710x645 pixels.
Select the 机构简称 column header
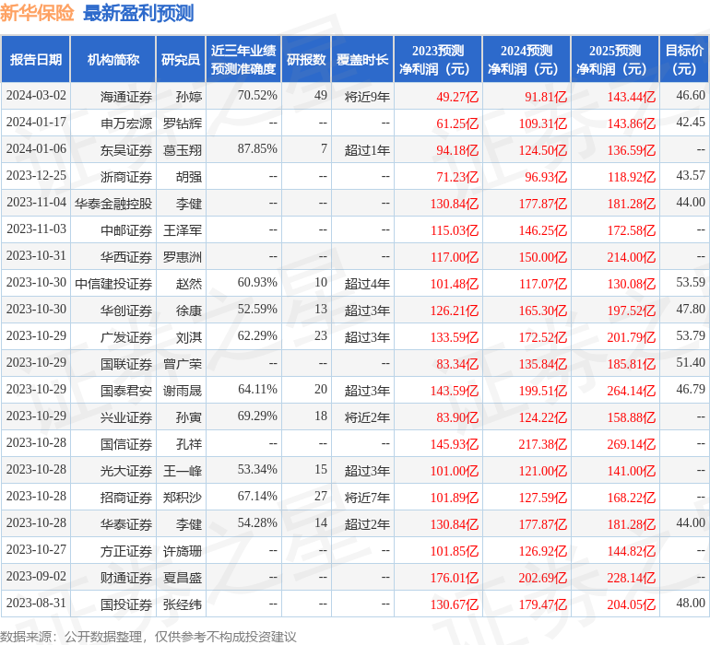point(113,59)
